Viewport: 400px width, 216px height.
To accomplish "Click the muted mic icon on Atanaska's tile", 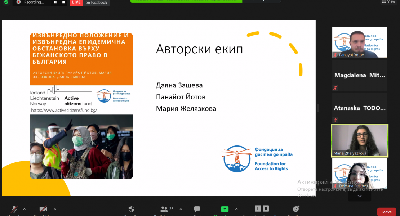I will (335, 120).
